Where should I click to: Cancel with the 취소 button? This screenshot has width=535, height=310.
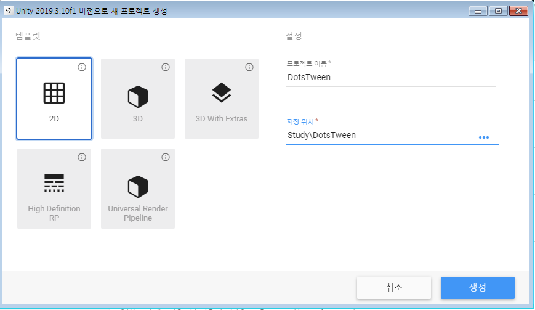(x=394, y=288)
